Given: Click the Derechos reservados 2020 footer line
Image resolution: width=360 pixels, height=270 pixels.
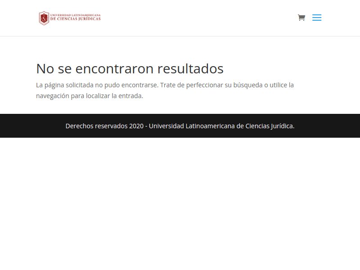Looking at the screenshot, I should (180, 126).
